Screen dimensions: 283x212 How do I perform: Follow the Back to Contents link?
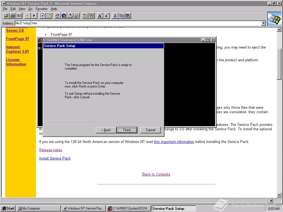click(156, 174)
